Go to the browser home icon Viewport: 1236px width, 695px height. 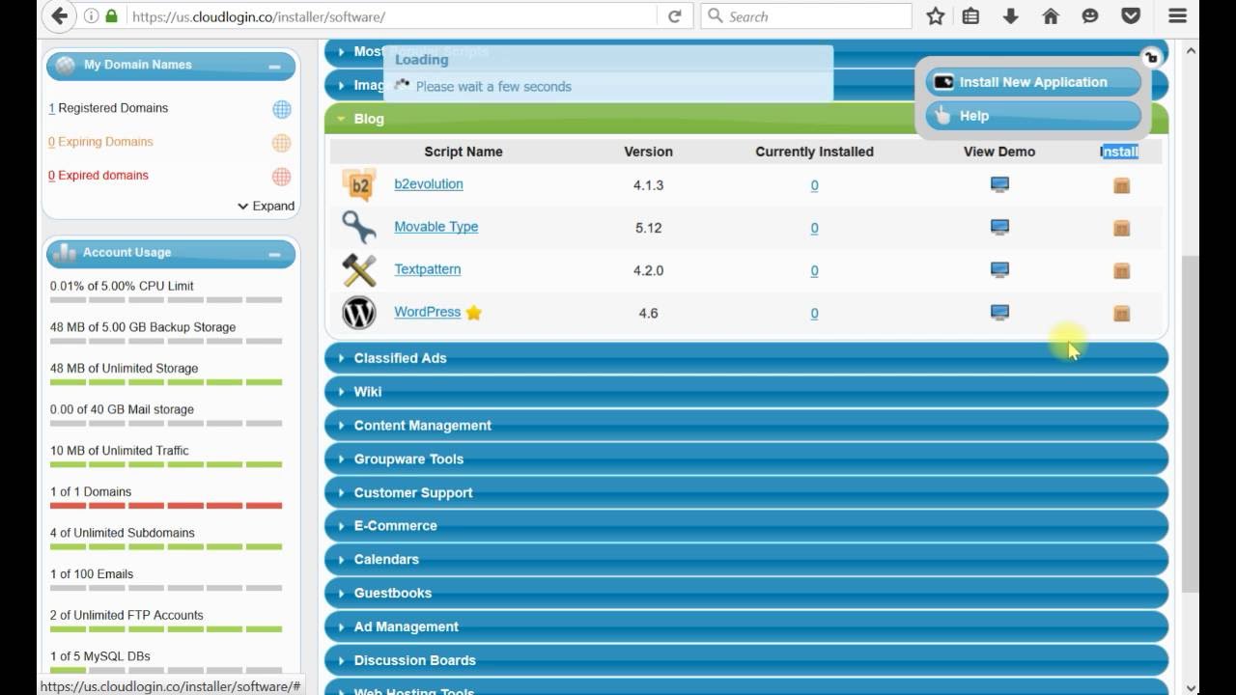[x=1051, y=16]
